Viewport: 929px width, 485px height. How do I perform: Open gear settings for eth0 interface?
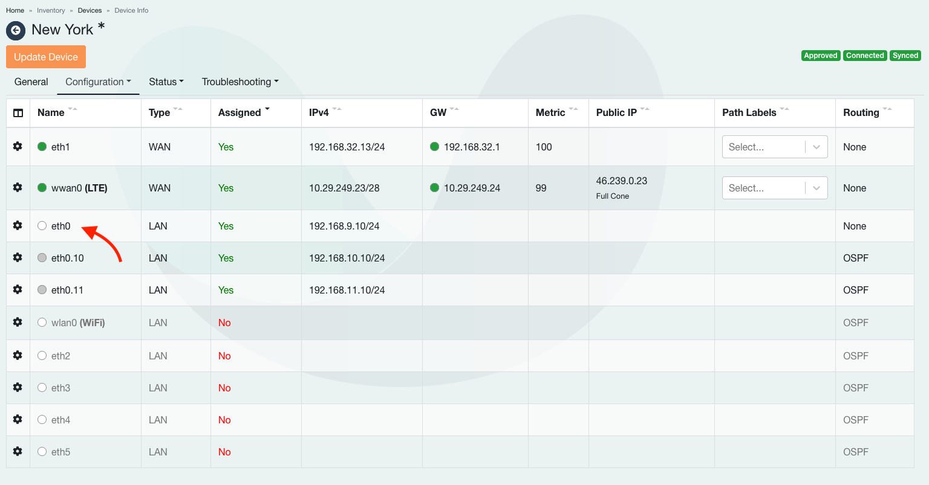(18, 225)
